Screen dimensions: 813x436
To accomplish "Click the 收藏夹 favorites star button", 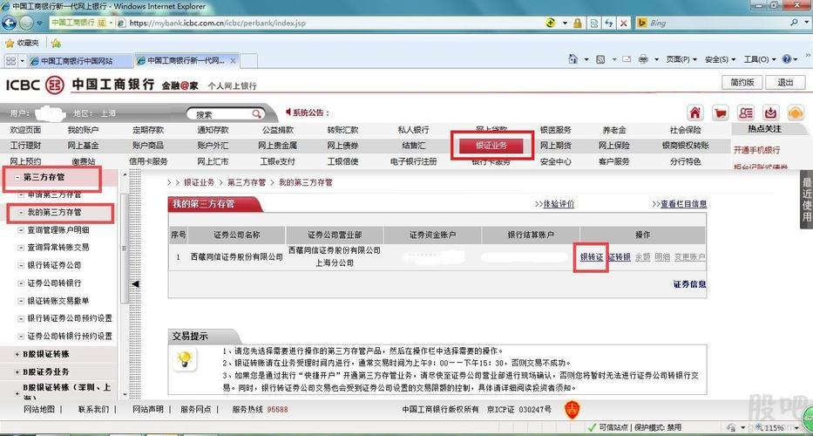I will click(x=22, y=43).
